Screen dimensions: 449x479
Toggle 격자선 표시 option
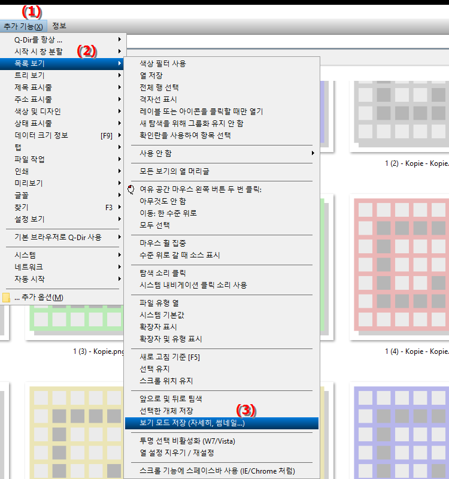pyautogui.click(x=222, y=99)
